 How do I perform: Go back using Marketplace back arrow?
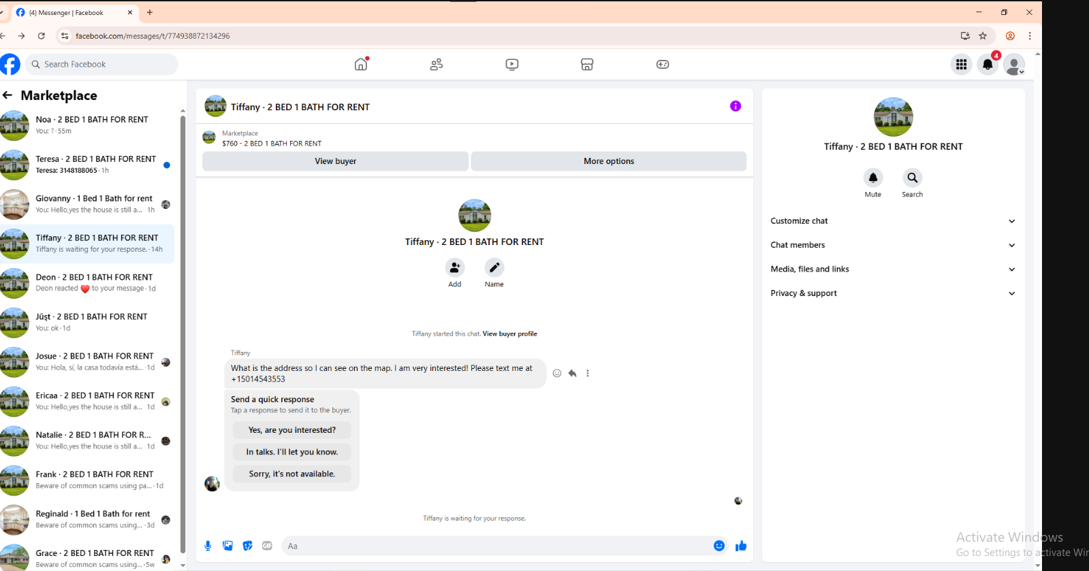[7, 95]
